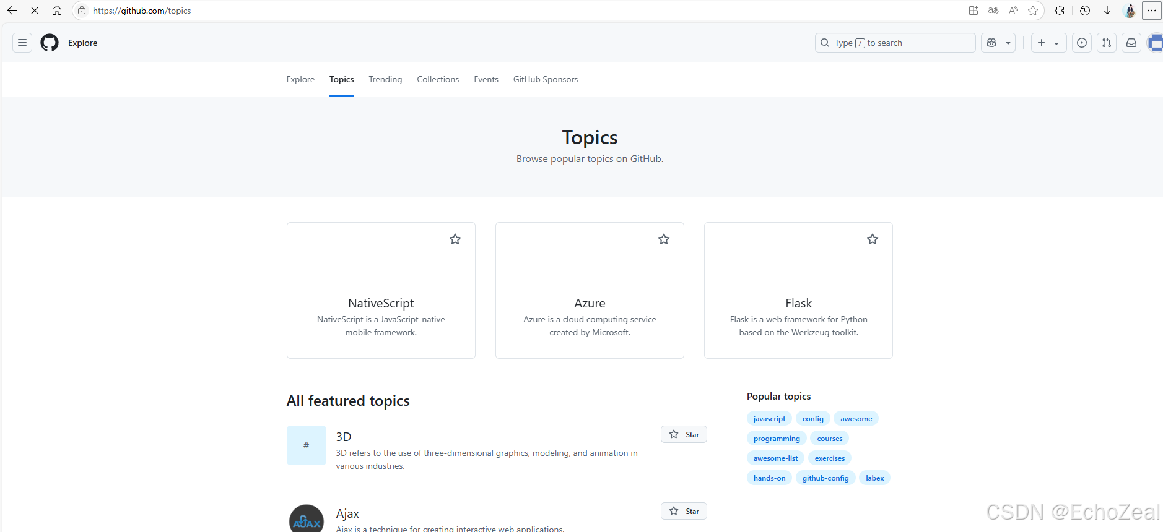Open the hands-on topic tag

tap(769, 478)
